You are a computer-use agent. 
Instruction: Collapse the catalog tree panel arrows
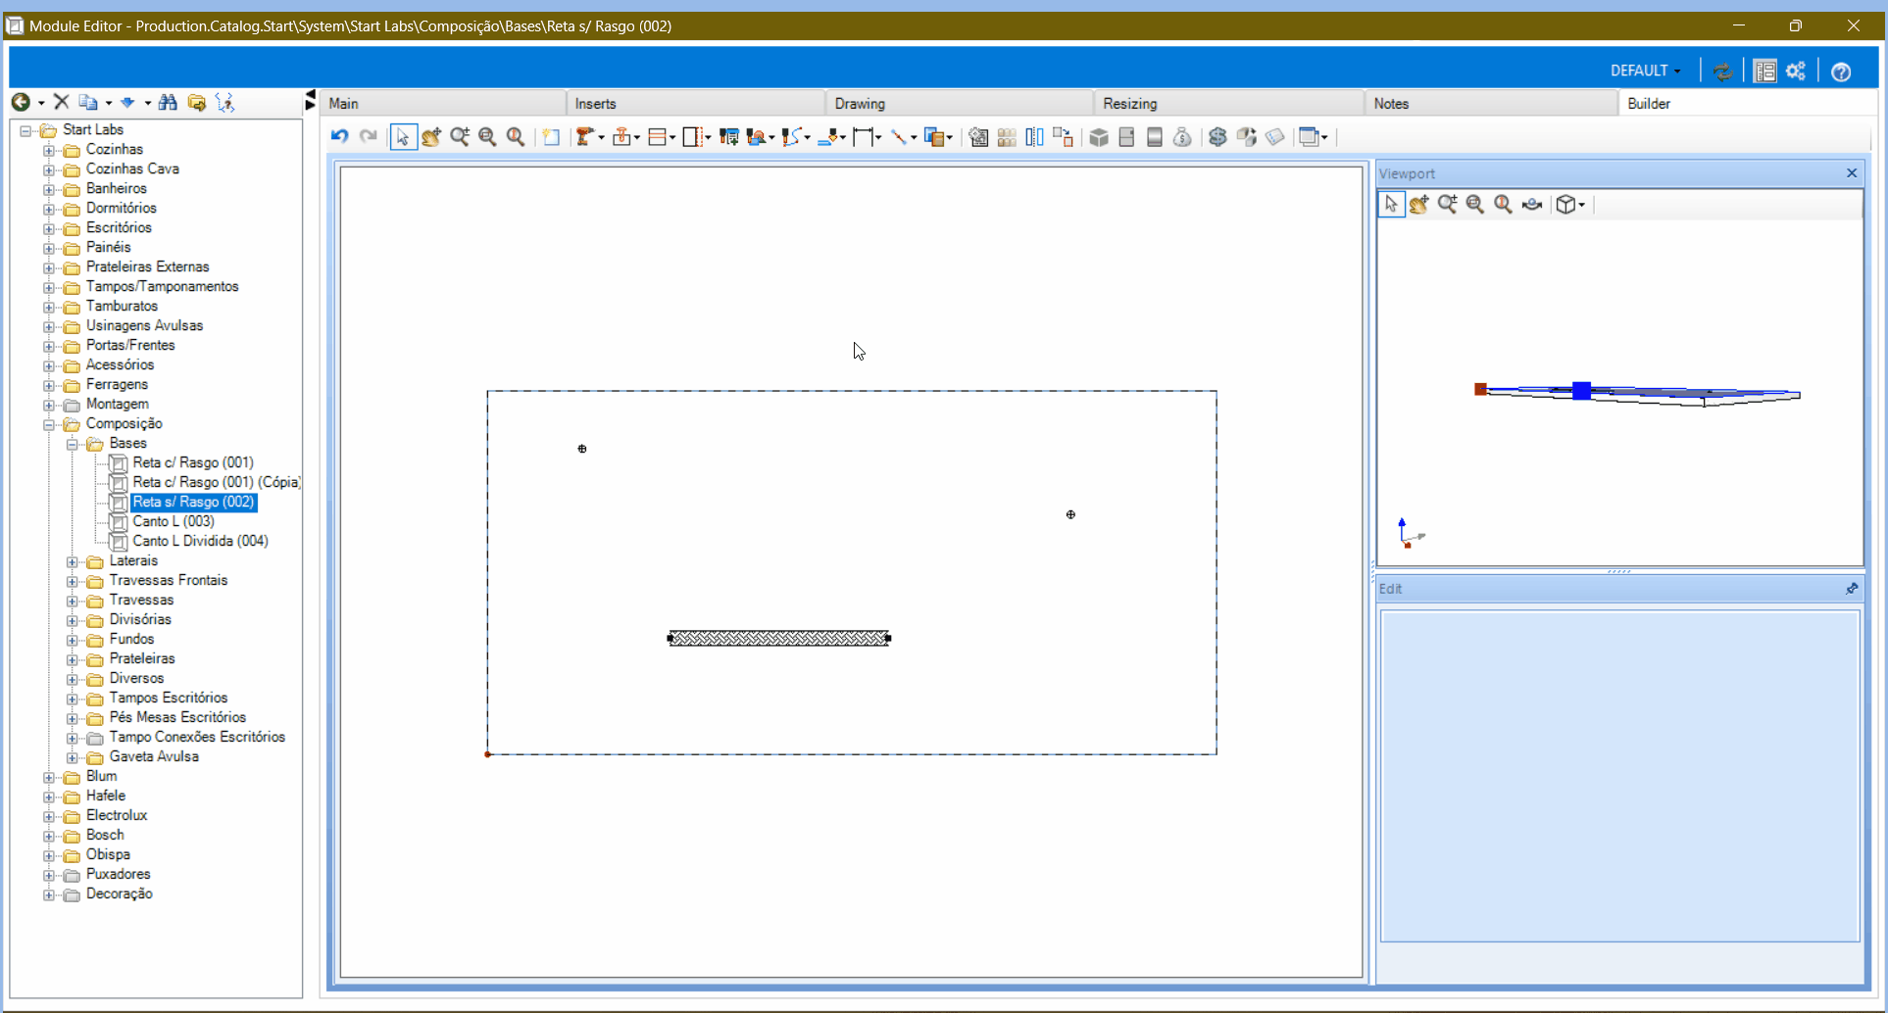coord(311,101)
